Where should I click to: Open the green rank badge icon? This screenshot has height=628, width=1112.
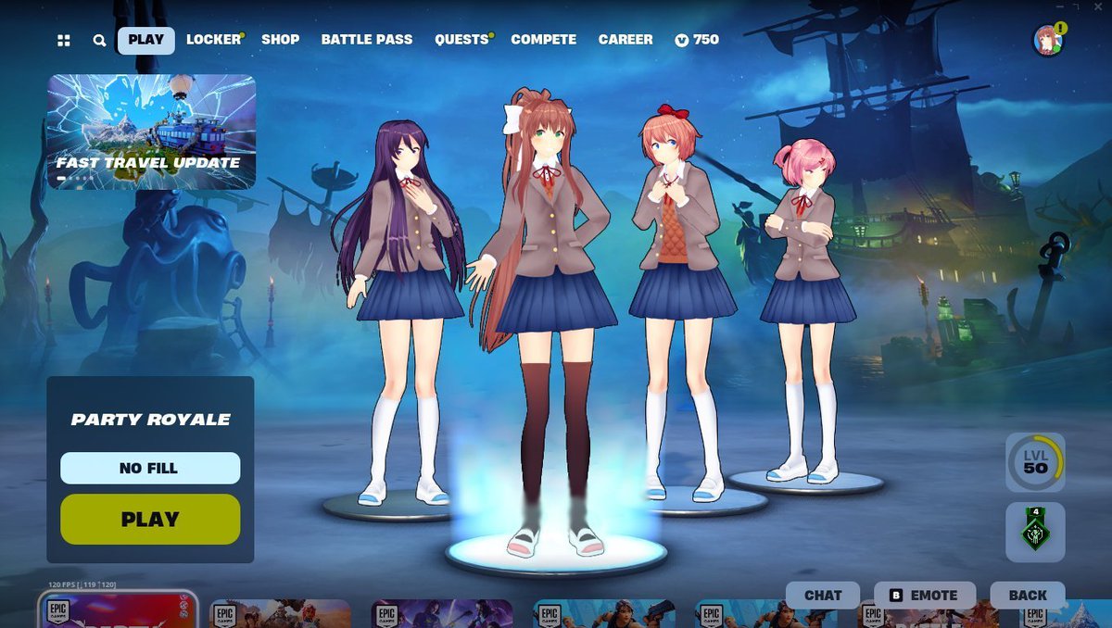click(x=1035, y=533)
